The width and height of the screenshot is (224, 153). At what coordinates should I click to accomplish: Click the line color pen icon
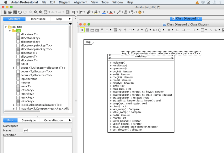(x=104, y=12)
